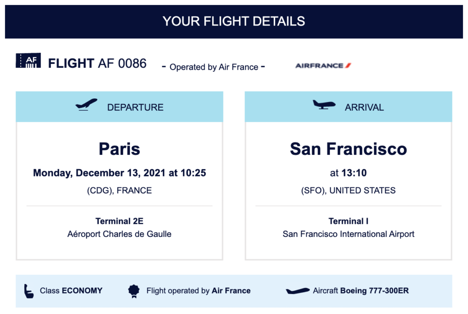Click the San Francisco International Airport text
Image resolution: width=468 pixels, height=314 pixels.
[348, 234]
